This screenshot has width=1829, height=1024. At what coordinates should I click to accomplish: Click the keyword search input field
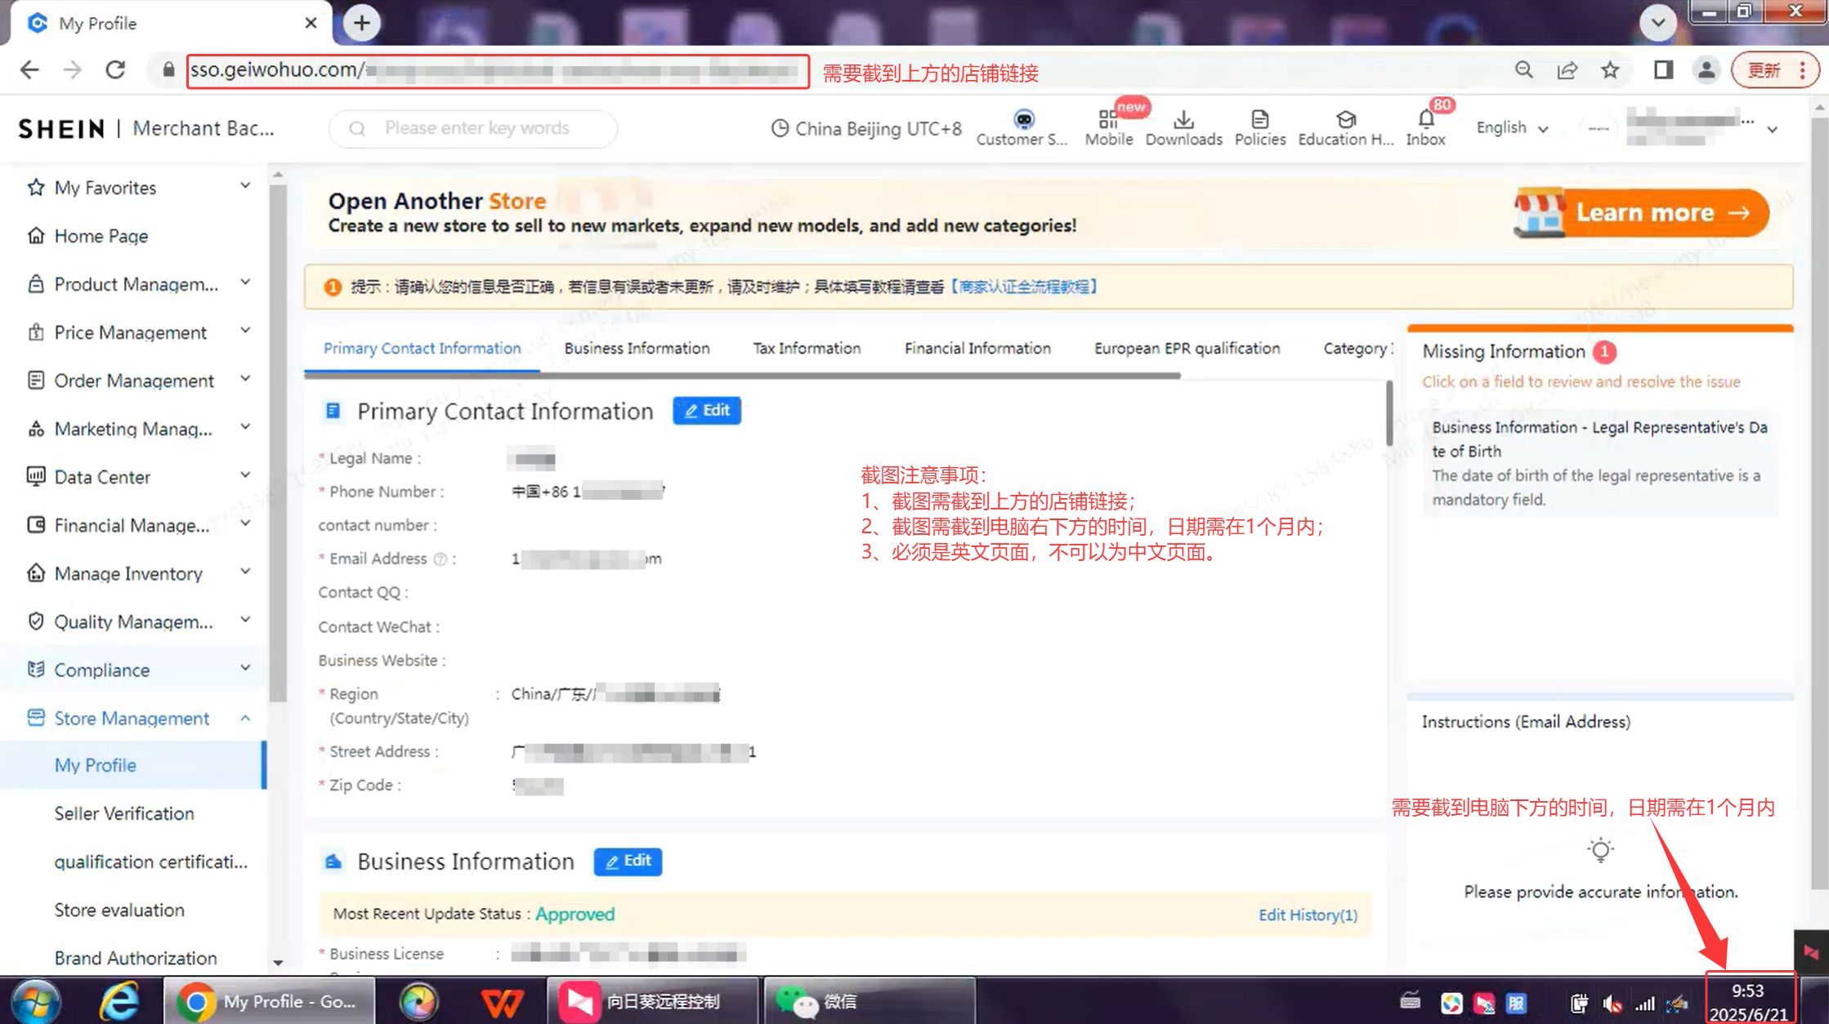478,128
